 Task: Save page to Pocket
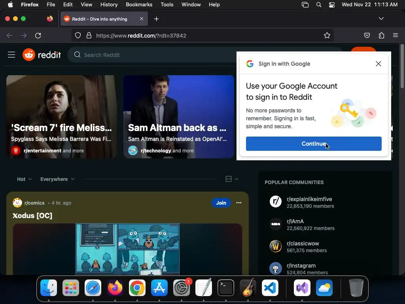pos(367,35)
